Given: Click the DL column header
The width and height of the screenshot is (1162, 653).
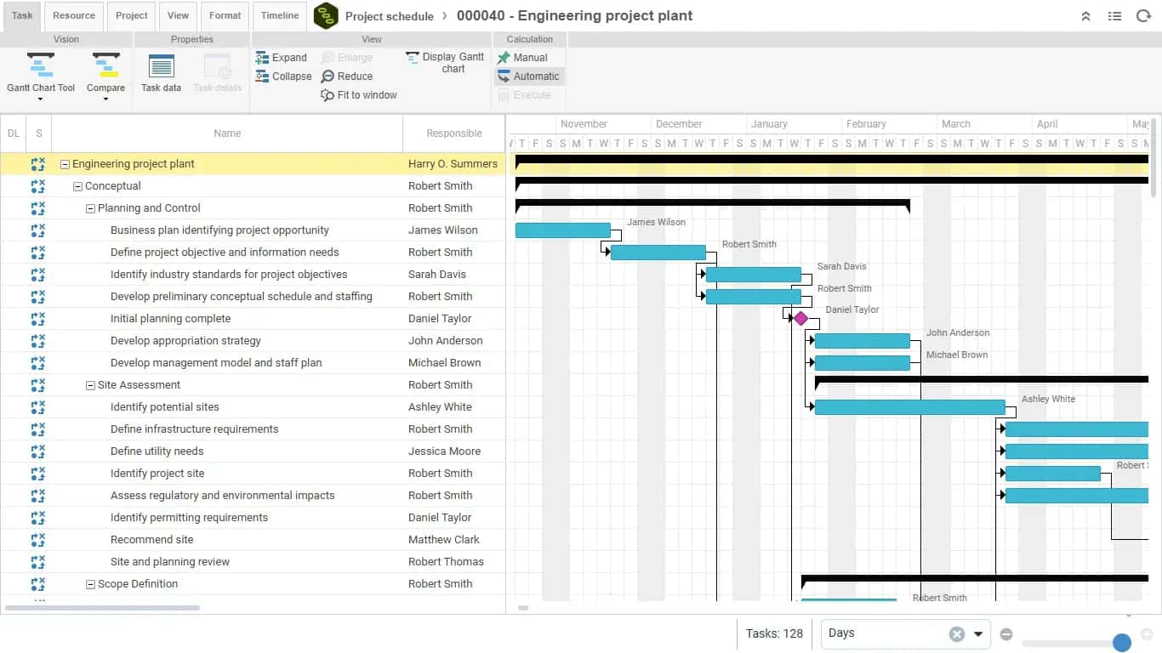Looking at the screenshot, I should (13, 133).
